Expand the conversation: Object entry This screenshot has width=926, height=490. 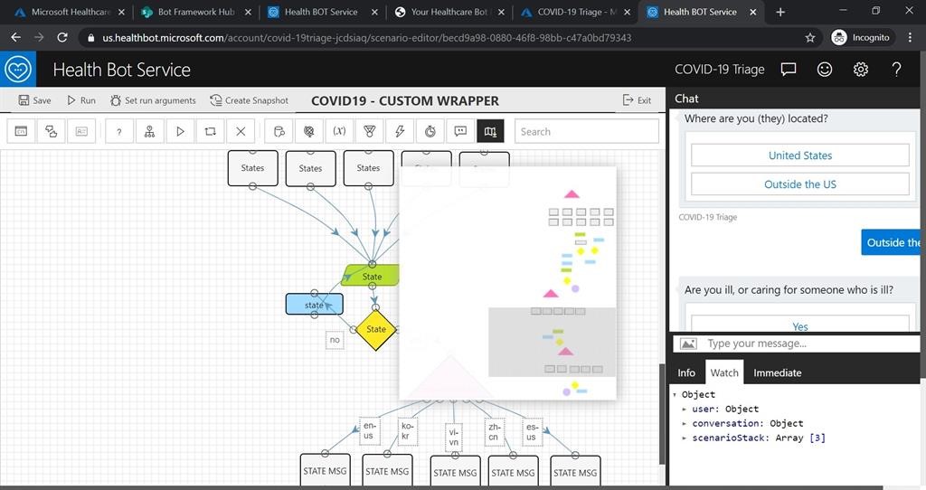[x=685, y=423]
